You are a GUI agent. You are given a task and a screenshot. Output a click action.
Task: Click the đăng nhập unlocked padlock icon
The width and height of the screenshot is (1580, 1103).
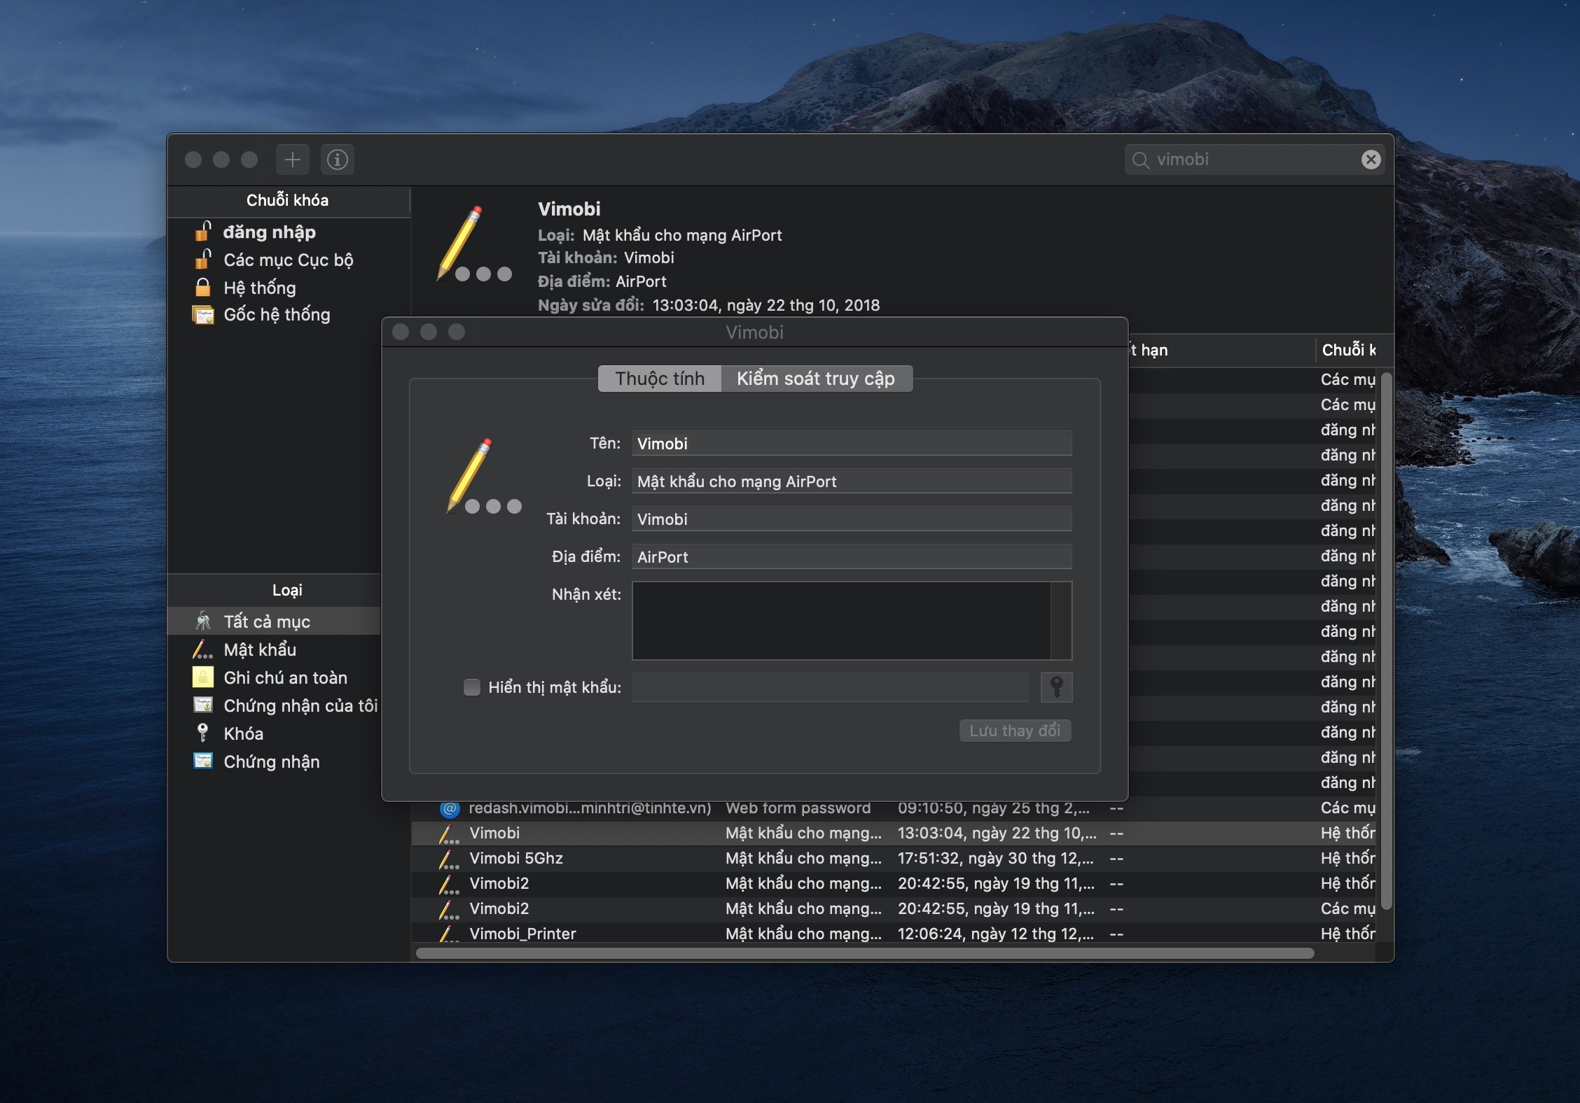click(203, 231)
